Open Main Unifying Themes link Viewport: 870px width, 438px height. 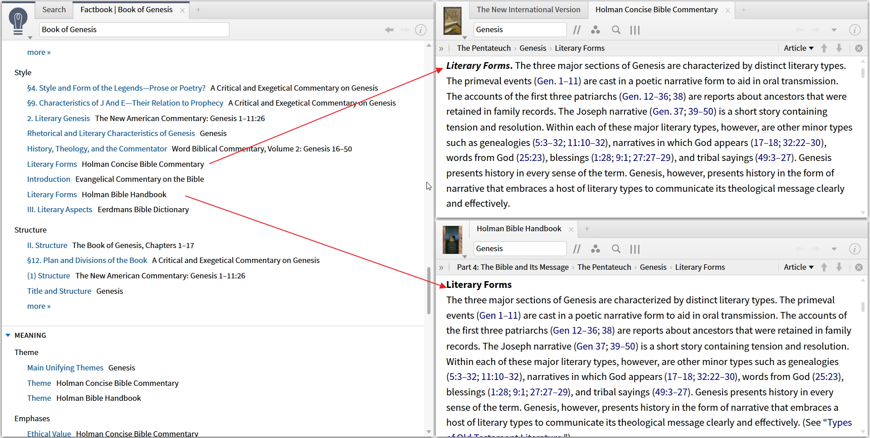coord(65,368)
